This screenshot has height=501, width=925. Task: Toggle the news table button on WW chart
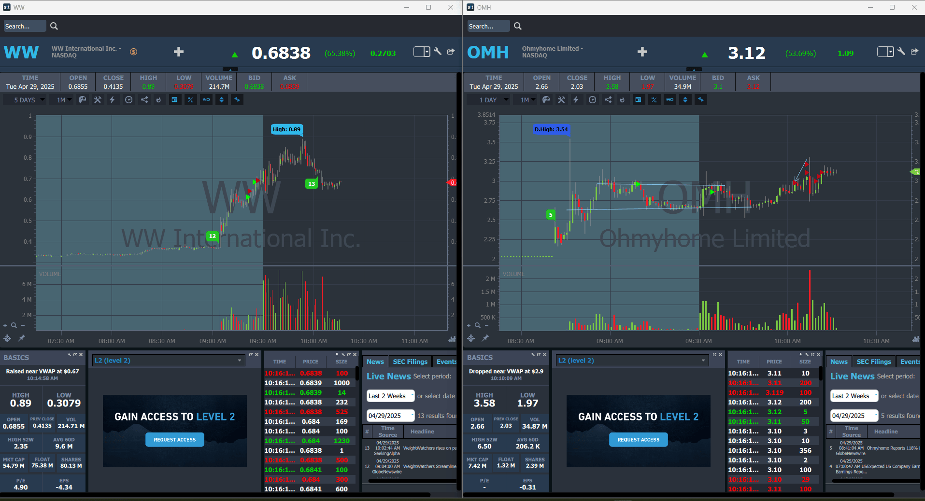[x=174, y=100]
